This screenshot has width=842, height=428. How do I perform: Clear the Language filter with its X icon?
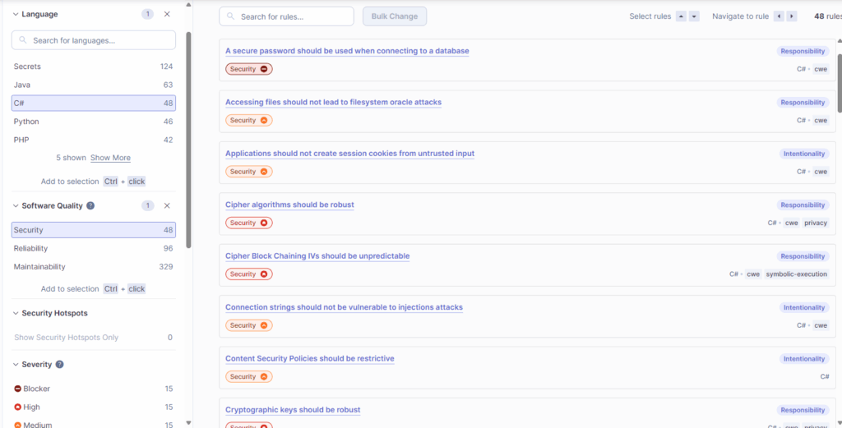(167, 14)
